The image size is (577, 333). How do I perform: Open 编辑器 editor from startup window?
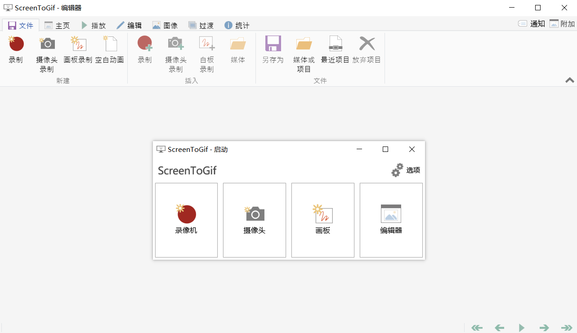391,220
